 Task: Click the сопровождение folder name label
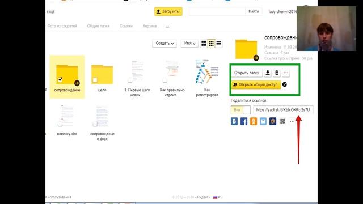click(67, 90)
